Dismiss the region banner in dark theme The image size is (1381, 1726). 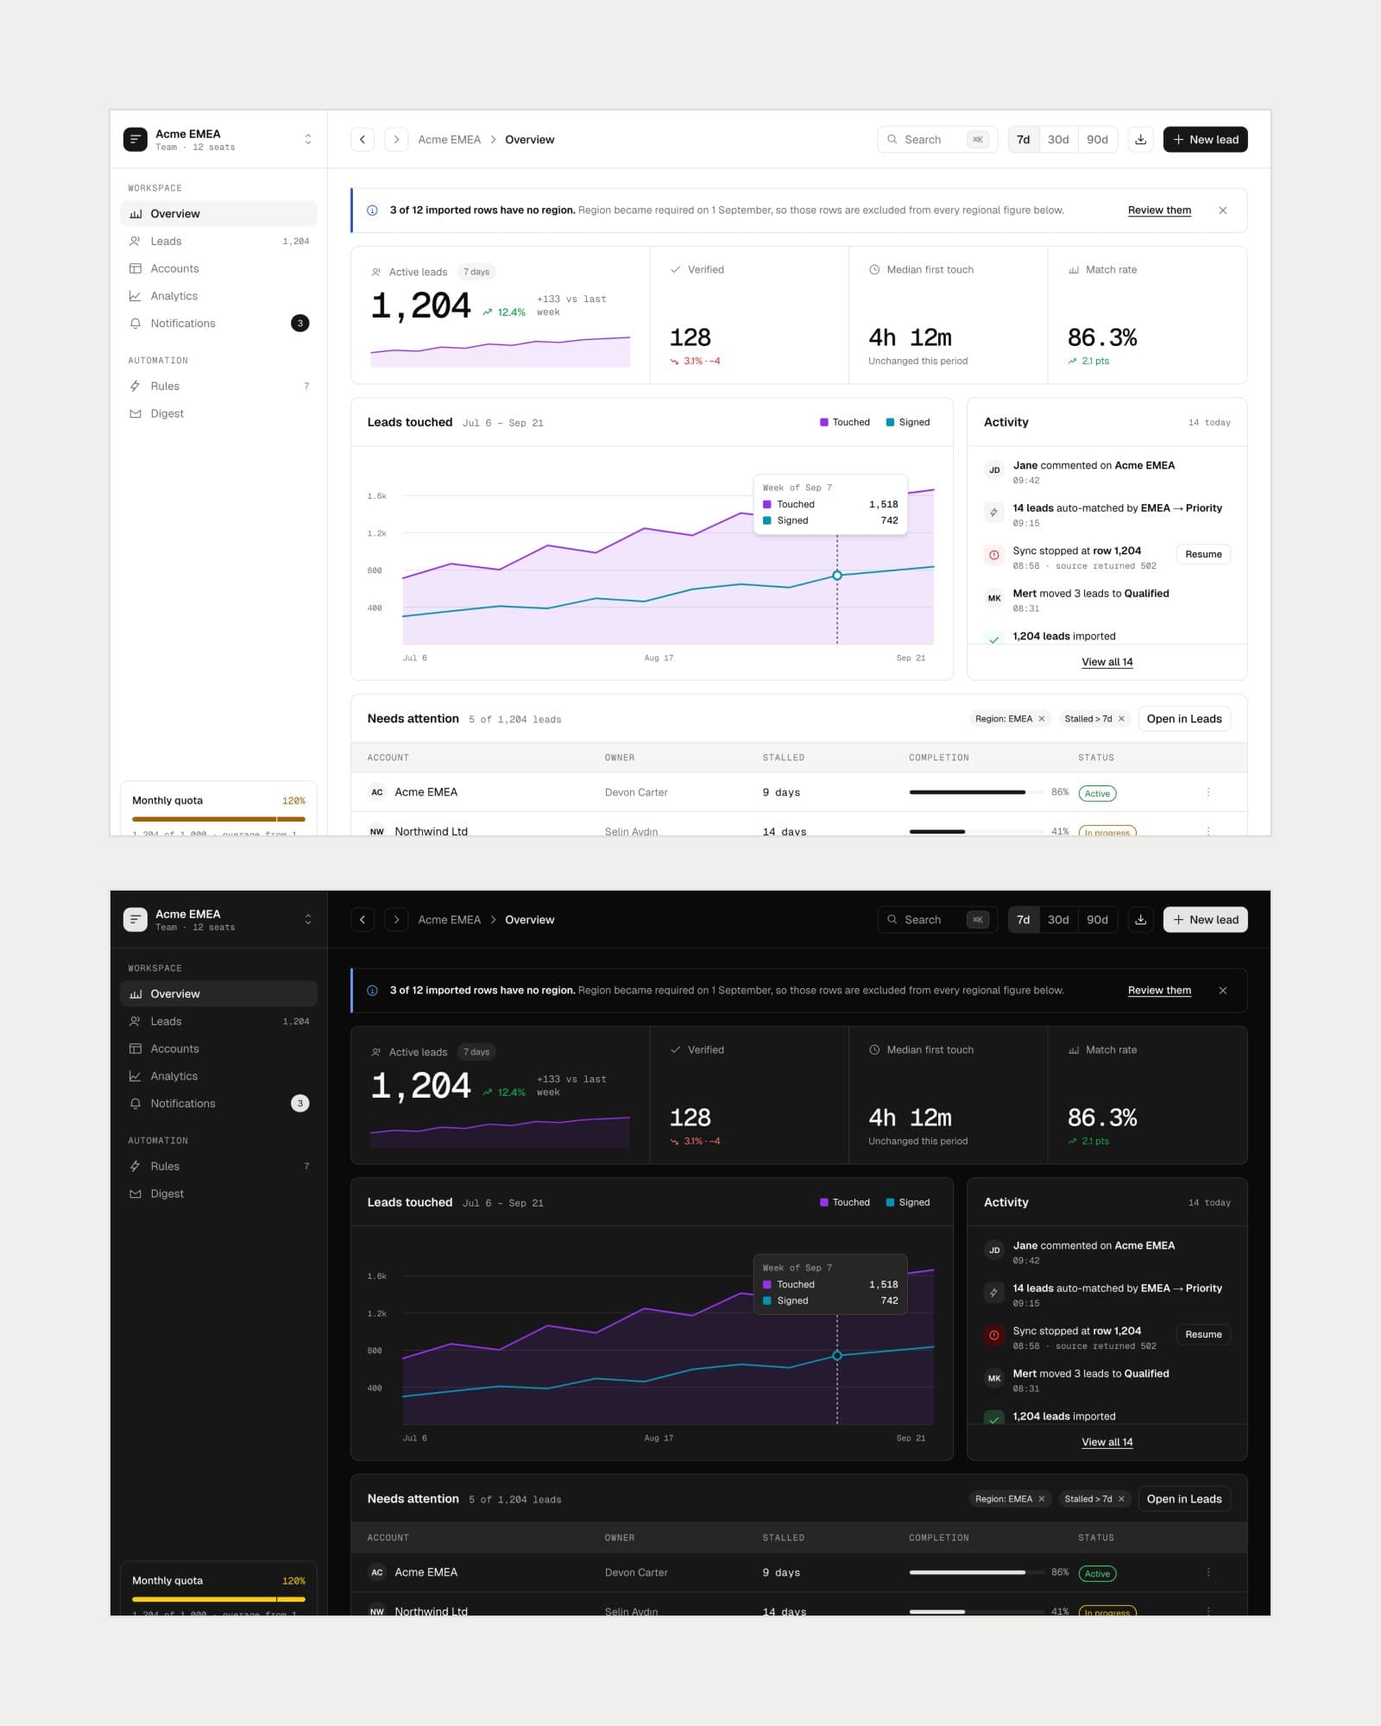tap(1223, 991)
